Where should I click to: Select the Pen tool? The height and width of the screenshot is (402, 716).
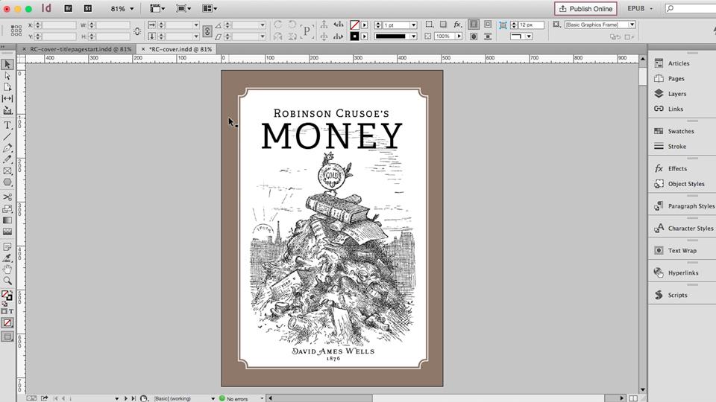(7, 148)
